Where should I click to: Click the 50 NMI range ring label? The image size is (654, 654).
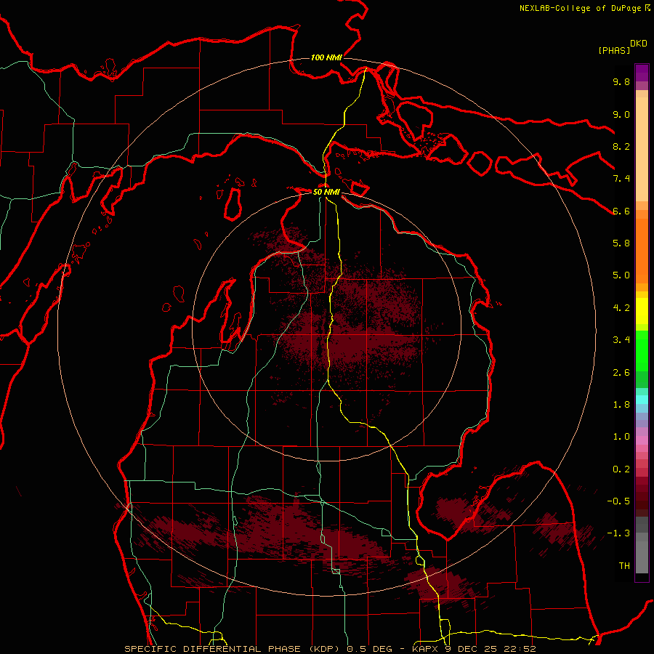coord(326,192)
